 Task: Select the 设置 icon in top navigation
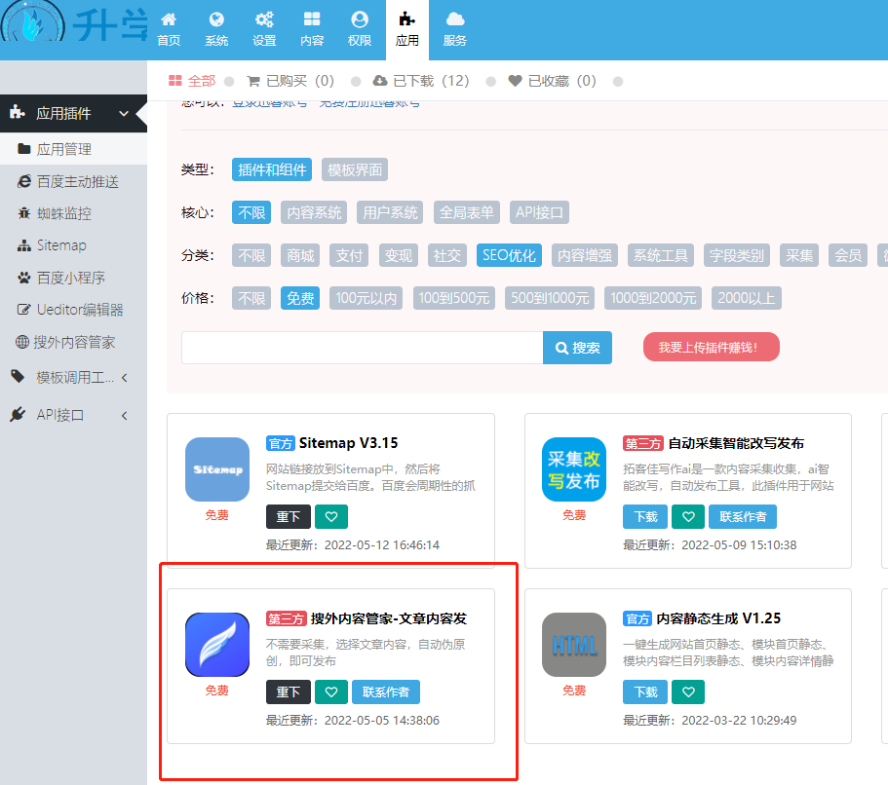[263, 27]
